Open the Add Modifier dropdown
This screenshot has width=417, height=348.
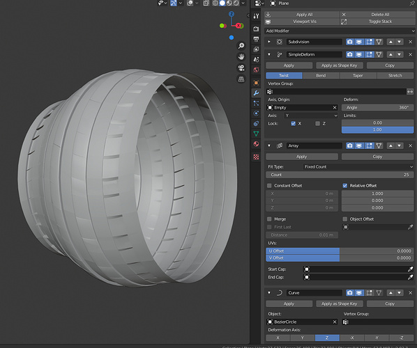(340, 31)
